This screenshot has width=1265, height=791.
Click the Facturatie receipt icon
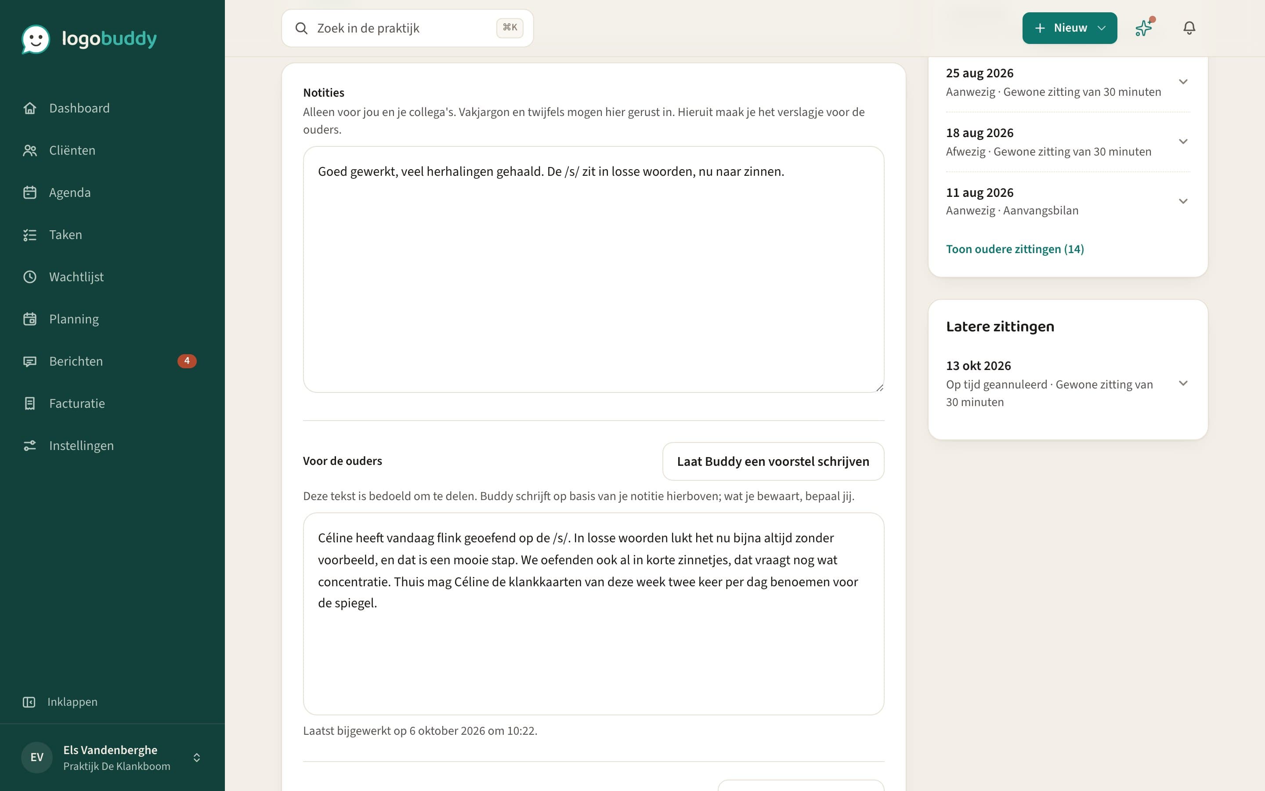click(x=30, y=403)
